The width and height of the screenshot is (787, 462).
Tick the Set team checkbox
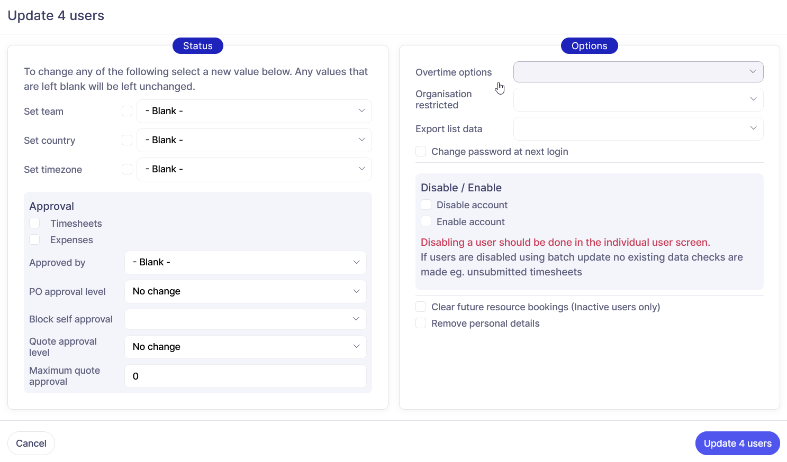(127, 111)
